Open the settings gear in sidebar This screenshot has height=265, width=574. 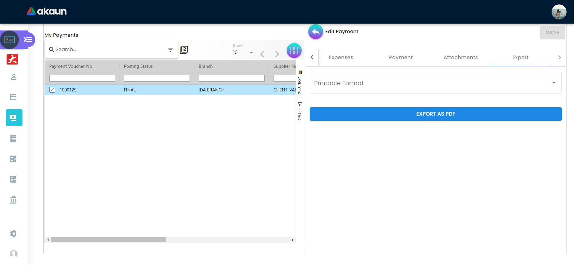pyautogui.click(x=13, y=233)
